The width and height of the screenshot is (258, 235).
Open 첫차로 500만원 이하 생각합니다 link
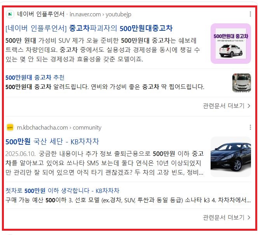point(62,191)
